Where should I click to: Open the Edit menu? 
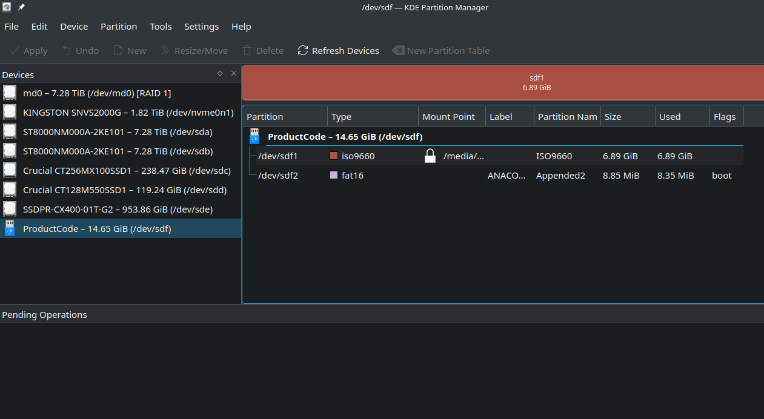click(39, 27)
